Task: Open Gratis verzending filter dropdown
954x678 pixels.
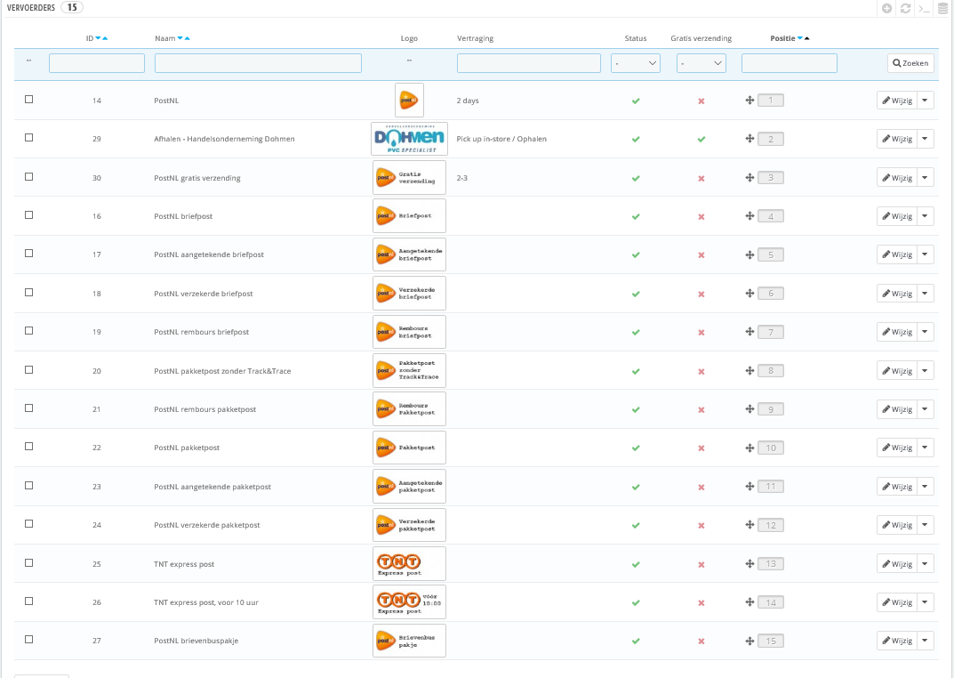Action: [701, 63]
